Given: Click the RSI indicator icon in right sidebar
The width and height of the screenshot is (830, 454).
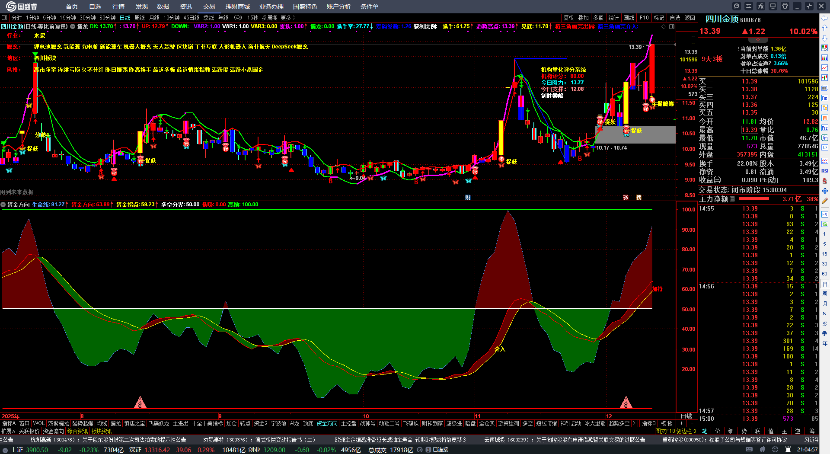Looking at the screenshot, I should tap(825, 171).
